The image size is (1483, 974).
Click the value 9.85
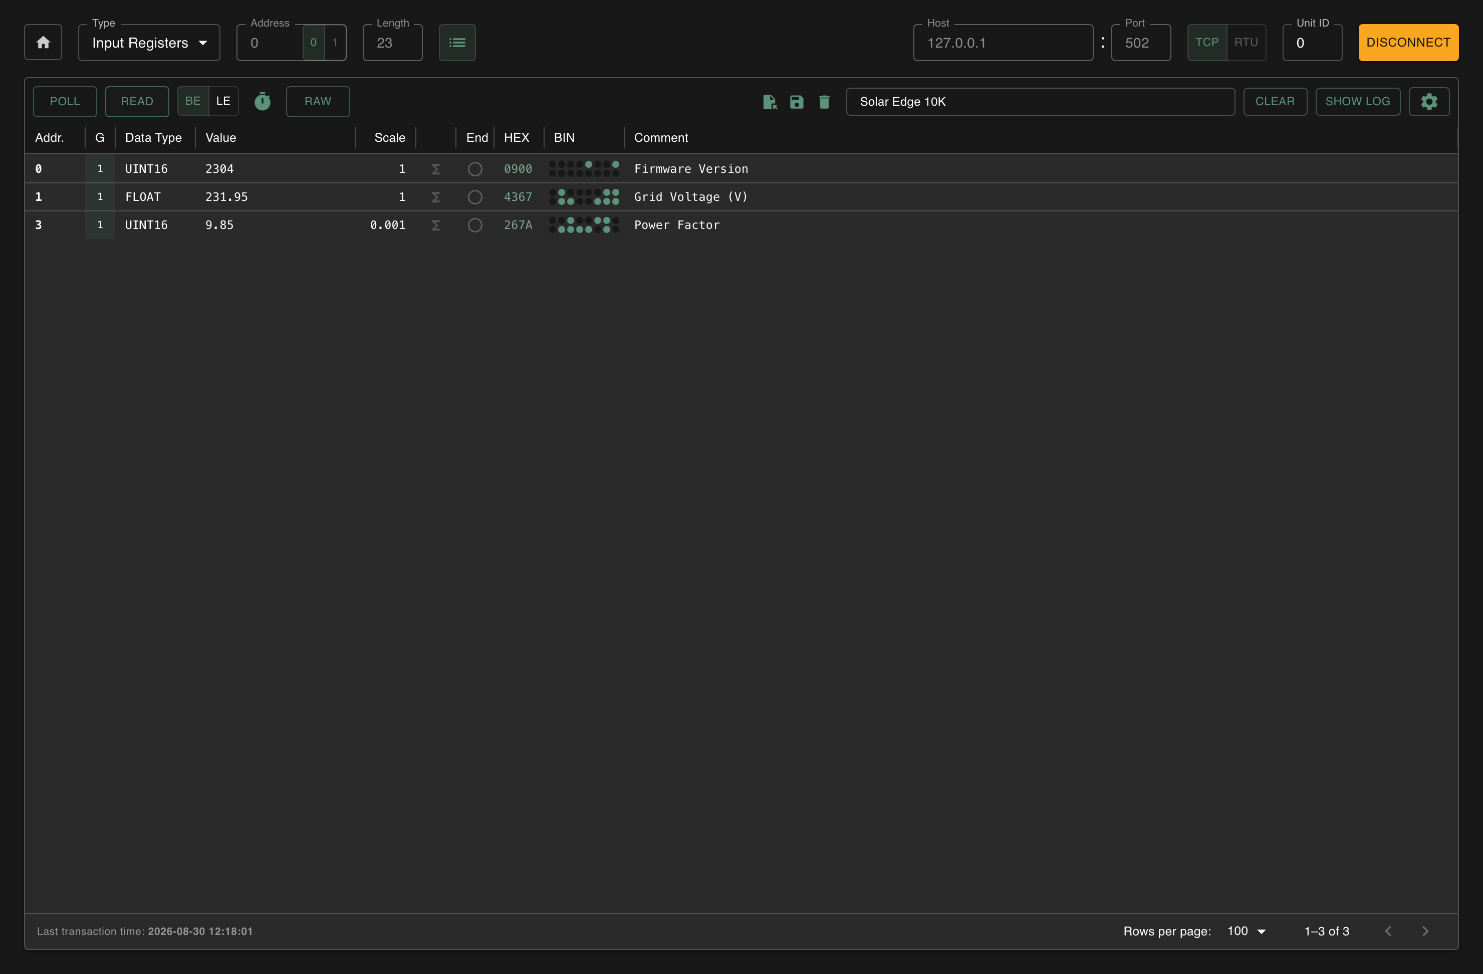click(x=219, y=225)
